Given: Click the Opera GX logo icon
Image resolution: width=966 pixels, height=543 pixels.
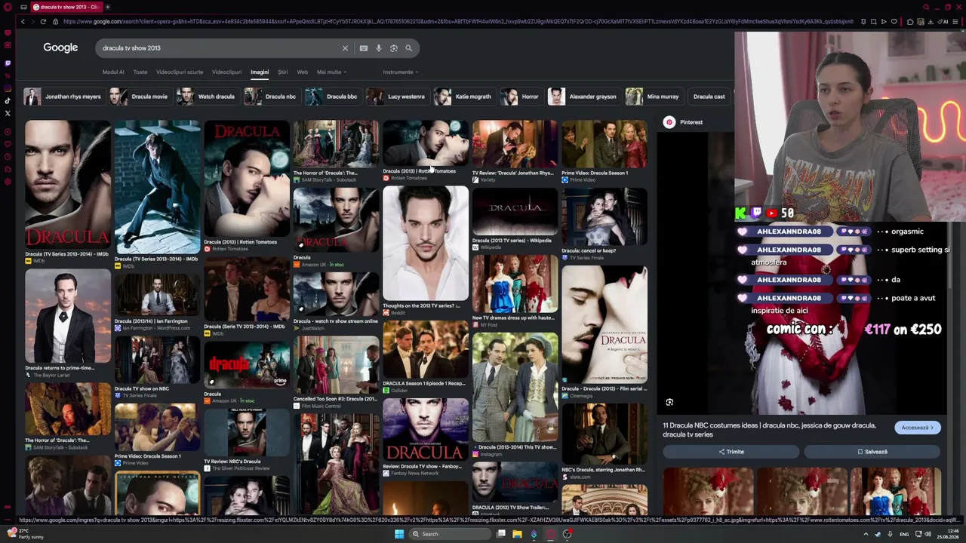Looking at the screenshot, I should coord(8,7).
